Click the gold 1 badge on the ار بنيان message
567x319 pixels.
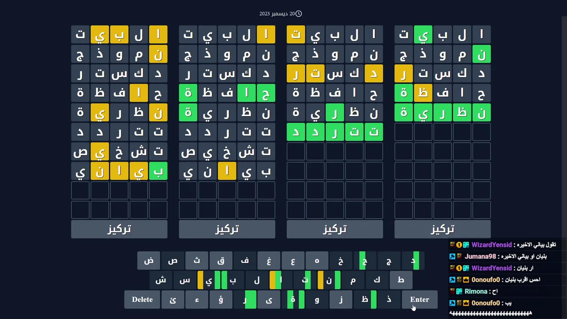[459, 268]
